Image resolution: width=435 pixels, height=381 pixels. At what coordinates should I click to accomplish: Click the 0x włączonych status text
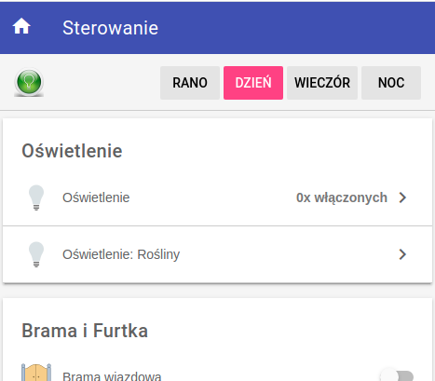(x=342, y=197)
